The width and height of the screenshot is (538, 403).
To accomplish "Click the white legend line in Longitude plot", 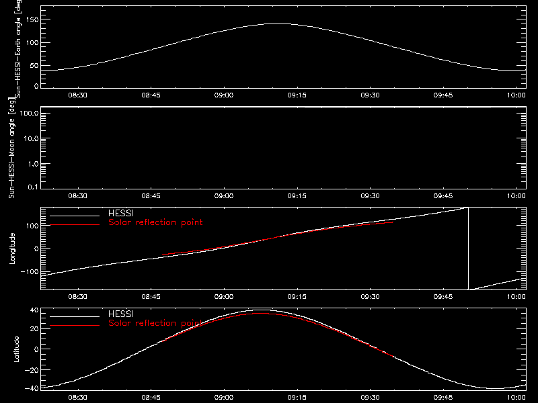I will [75, 216].
